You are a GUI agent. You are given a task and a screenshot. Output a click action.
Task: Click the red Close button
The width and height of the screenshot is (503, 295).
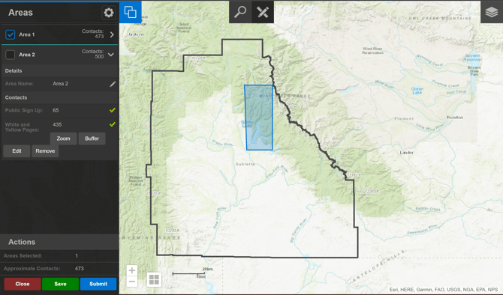point(23,284)
